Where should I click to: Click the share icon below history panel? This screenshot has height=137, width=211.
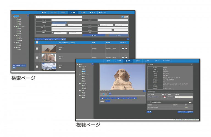[148, 112]
